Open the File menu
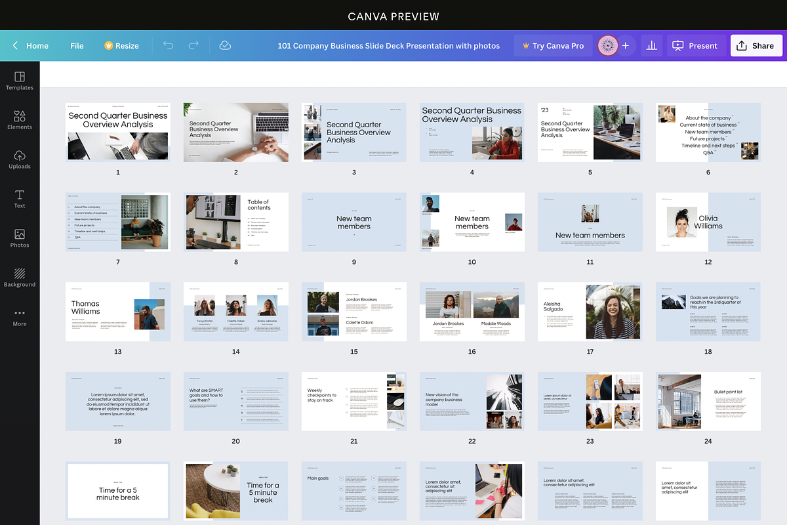Image resolution: width=787 pixels, height=525 pixels. [x=77, y=45]
